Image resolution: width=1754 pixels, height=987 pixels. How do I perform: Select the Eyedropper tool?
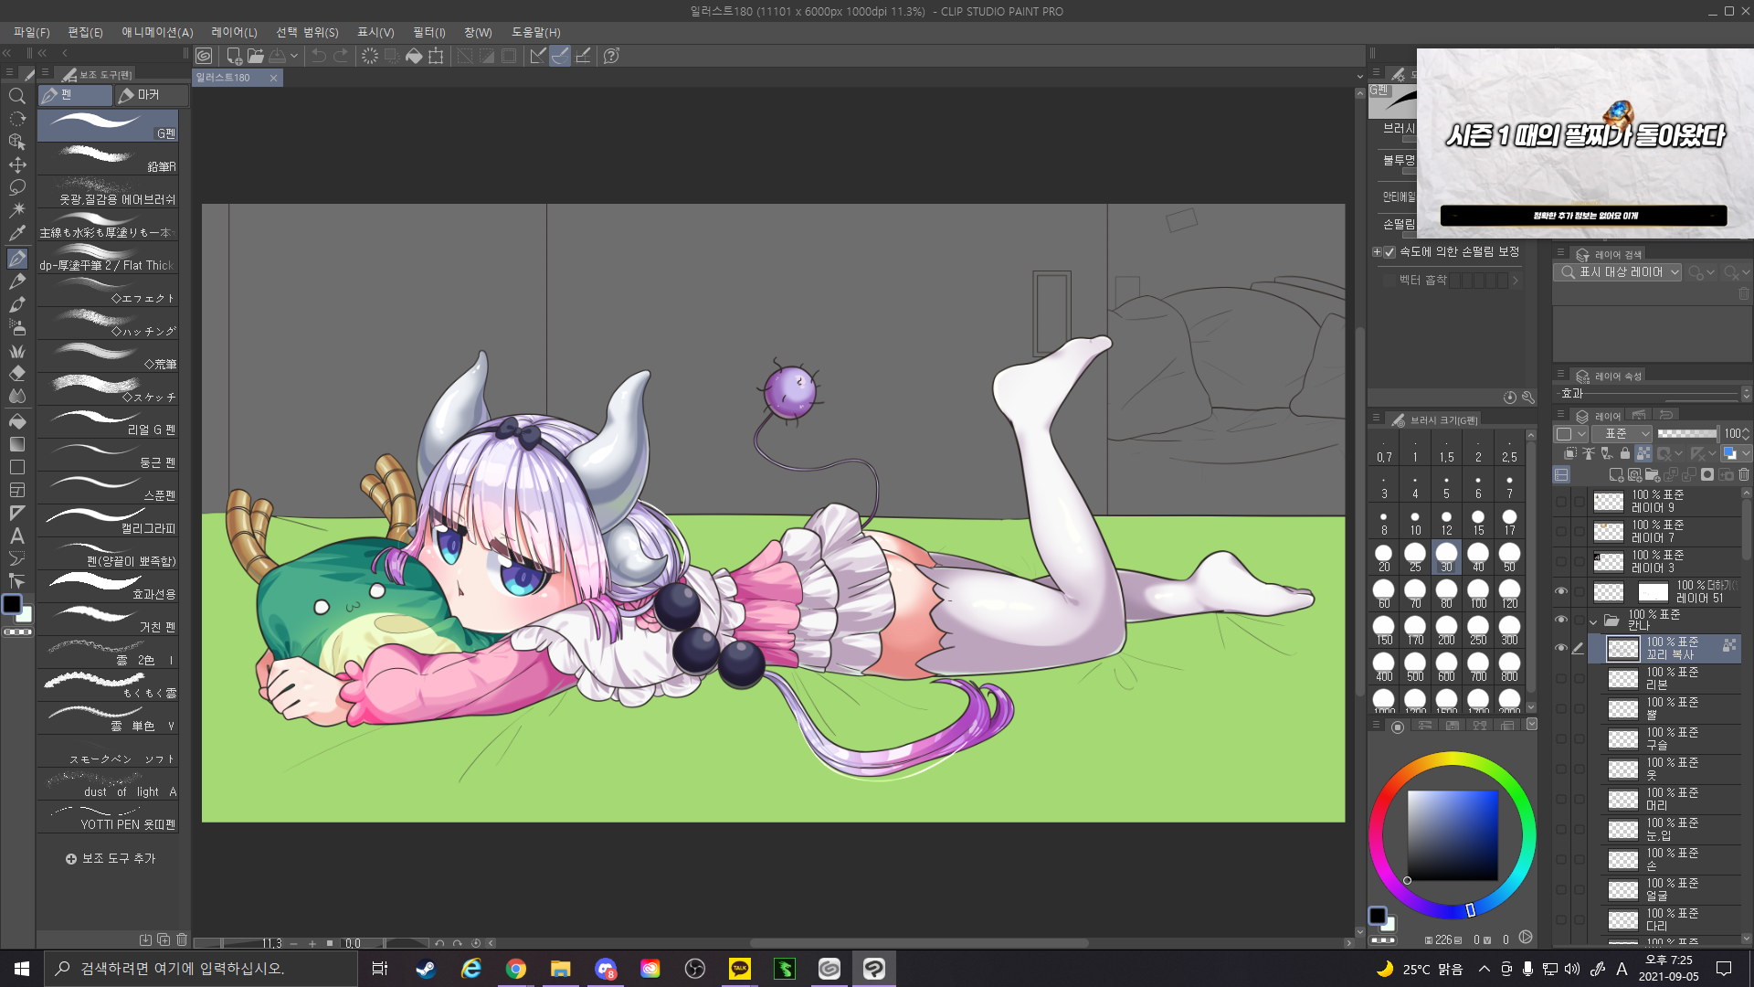click(x=16, y=233)
